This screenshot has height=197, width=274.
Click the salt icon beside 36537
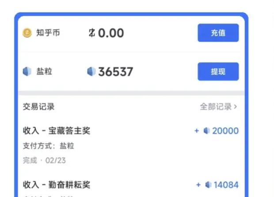[91, 71]
